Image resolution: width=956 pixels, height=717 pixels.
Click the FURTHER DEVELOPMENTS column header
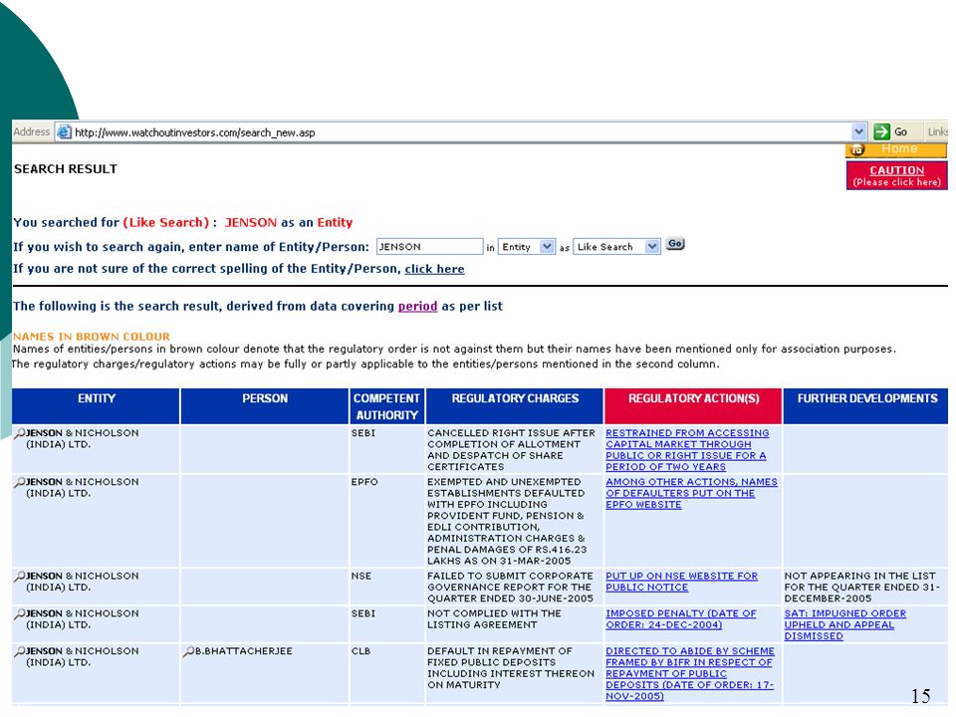(x=866, y=406)
